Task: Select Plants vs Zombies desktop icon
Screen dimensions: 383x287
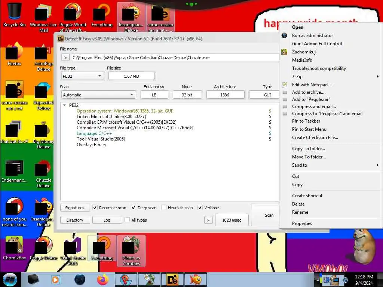Action: click(131, 251)
